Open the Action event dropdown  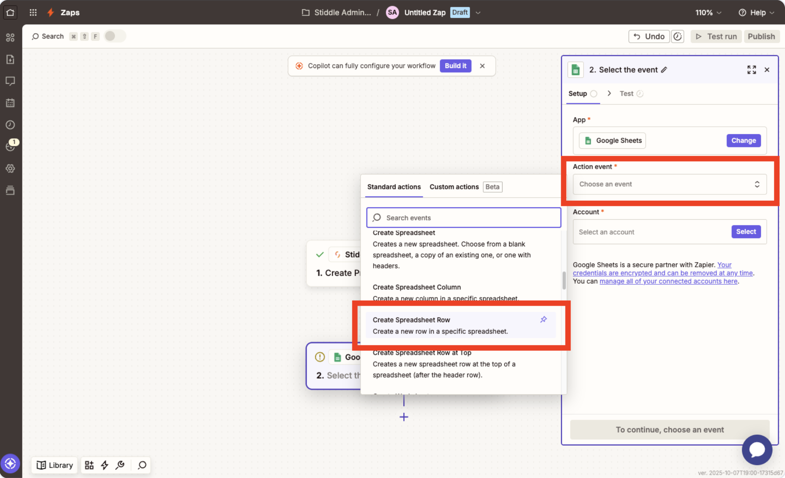pyautogui.click(x=669, y=184)
